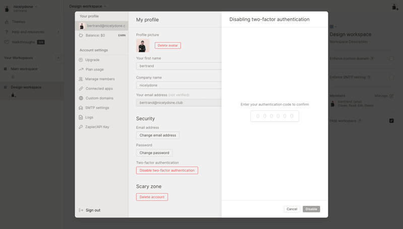Click the Connected apps link icon
The image size is (403, 229).
81,89
